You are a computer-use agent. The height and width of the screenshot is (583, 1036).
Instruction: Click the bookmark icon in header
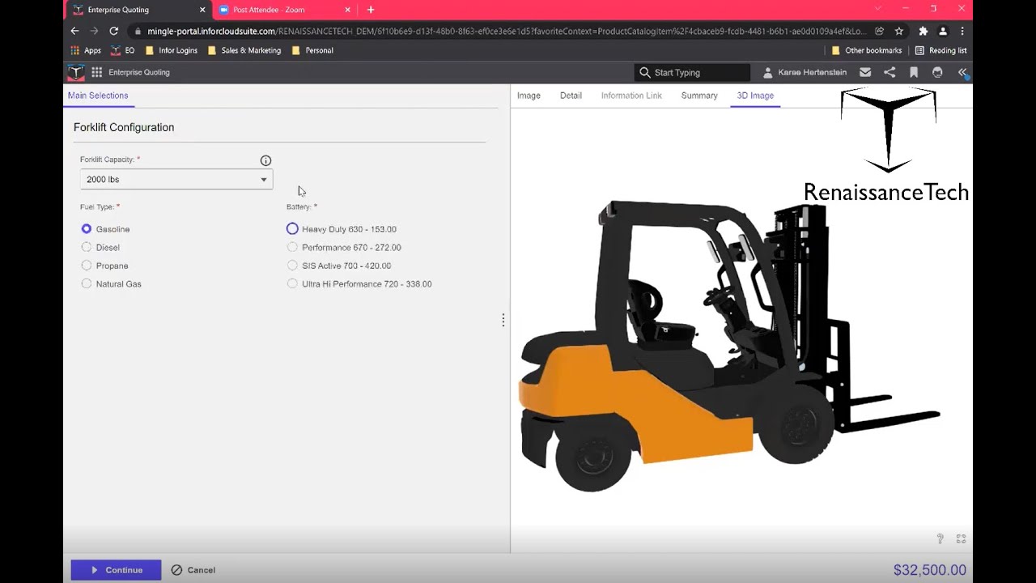point(914,72)
